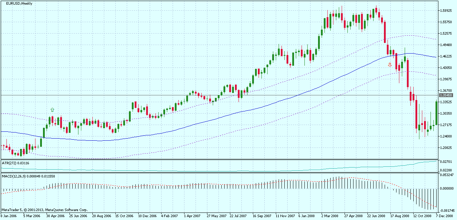Click the 11 Nov 2007 date label

click(x=285, y=216)
